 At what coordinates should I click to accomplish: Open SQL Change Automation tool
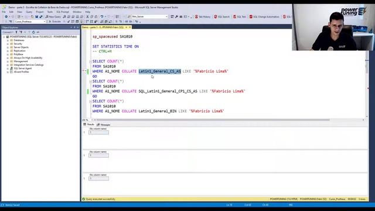264,17
